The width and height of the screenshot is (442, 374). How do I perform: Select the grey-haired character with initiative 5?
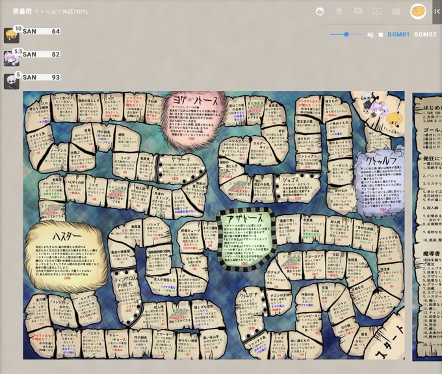[12, 82]
